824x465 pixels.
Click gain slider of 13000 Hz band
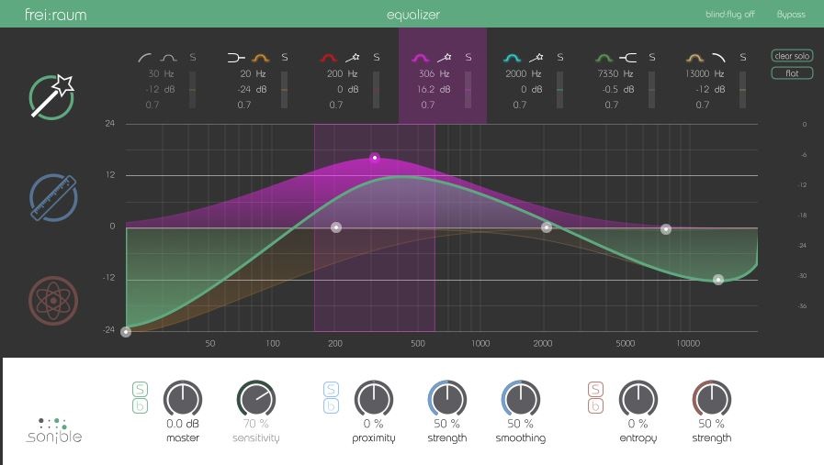coord(742,90)
